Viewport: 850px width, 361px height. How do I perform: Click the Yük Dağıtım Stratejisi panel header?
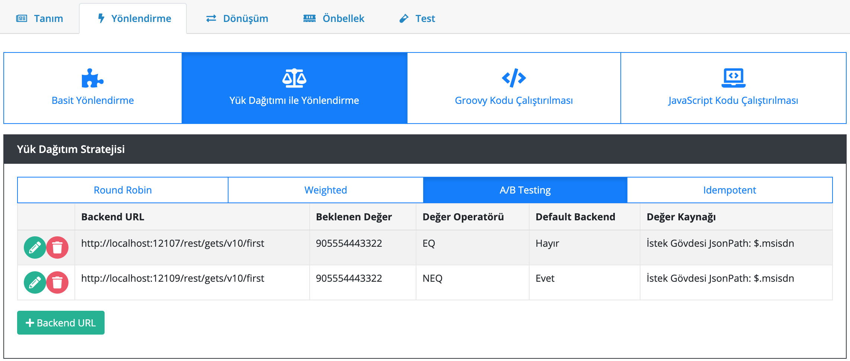point(425,149)
